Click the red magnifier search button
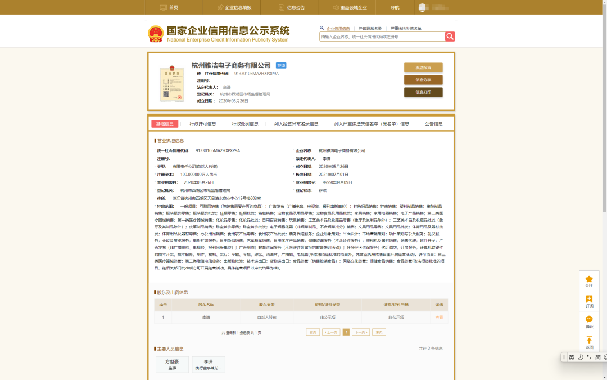The image size is (607, 380). coord(450,36)
